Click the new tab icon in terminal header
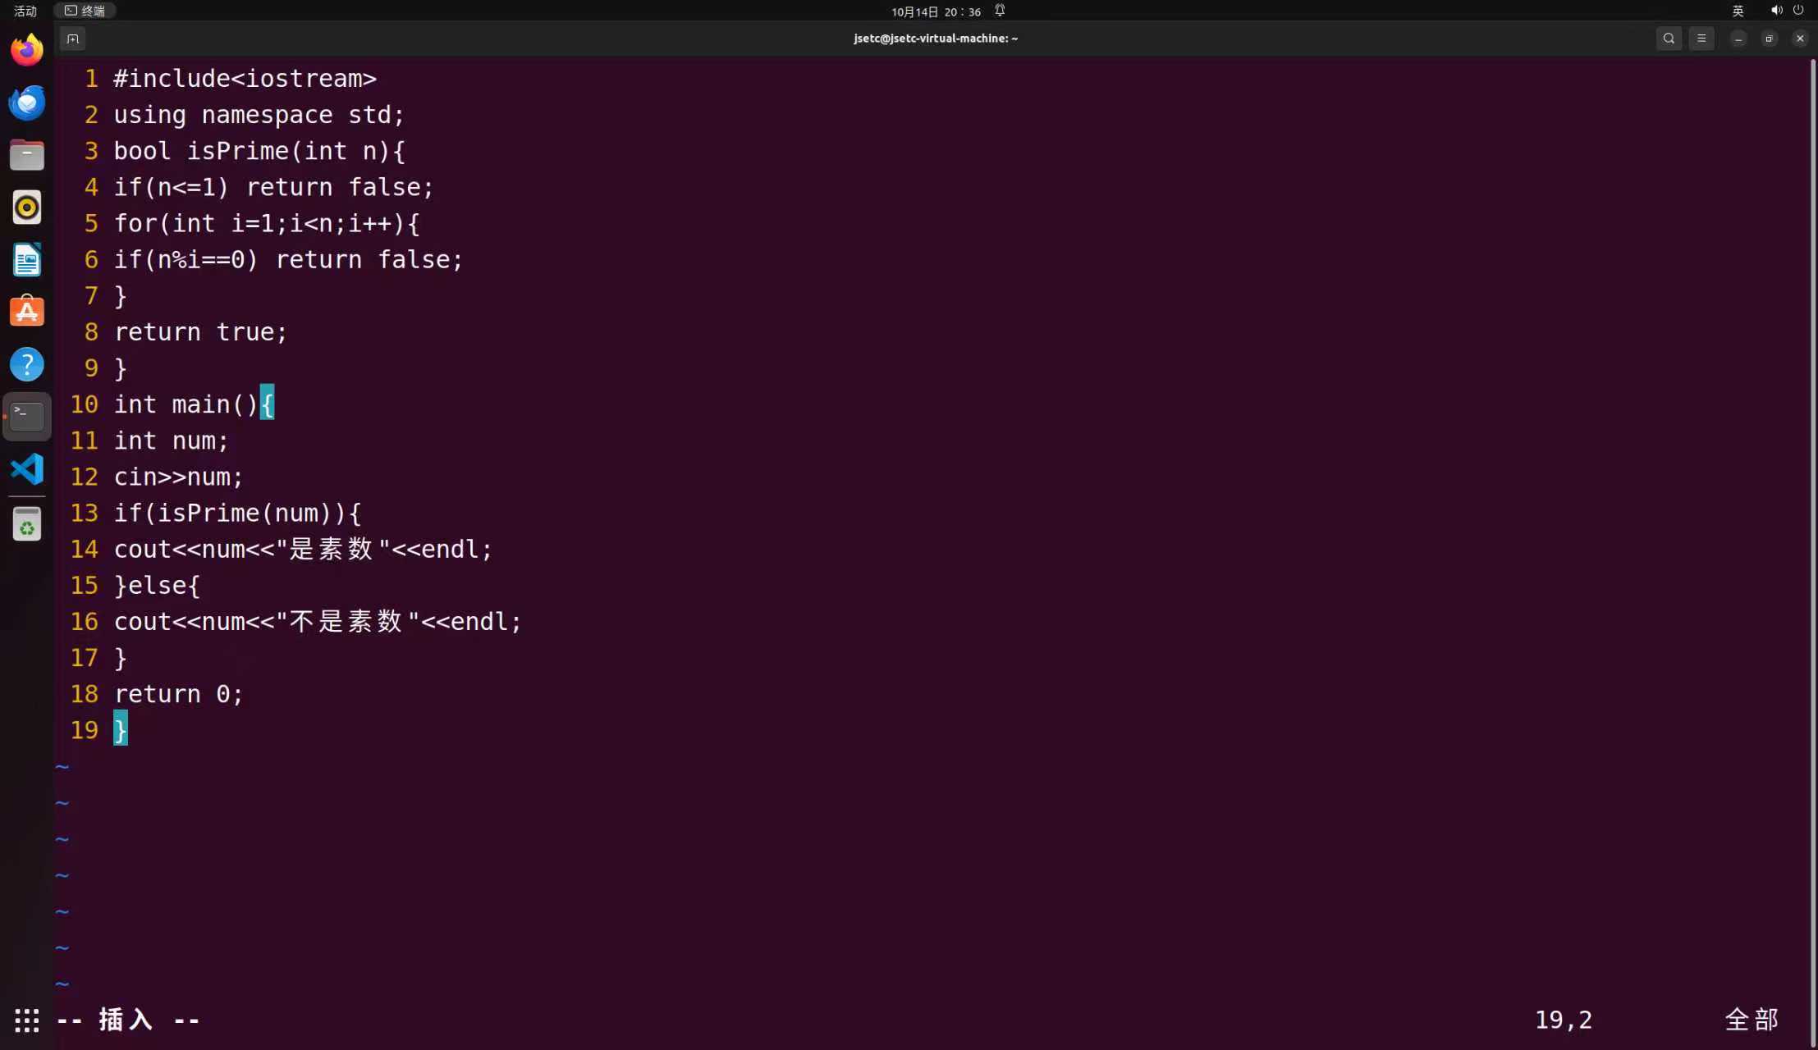The image size is (1818, 1050). (72, 39)
